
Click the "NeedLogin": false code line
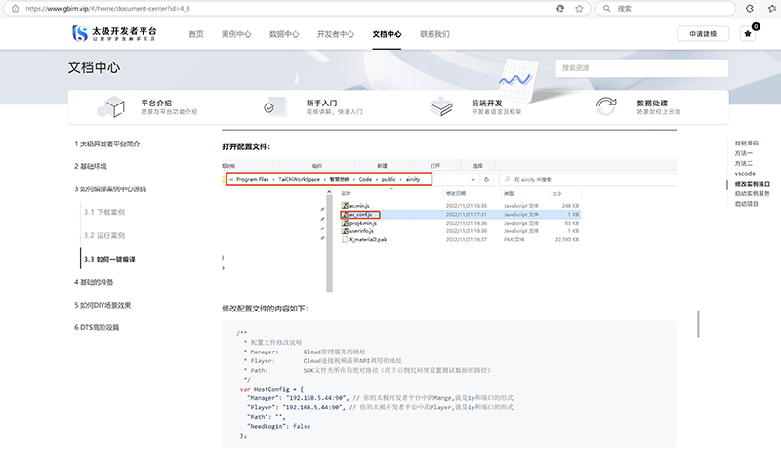point(278,426)
